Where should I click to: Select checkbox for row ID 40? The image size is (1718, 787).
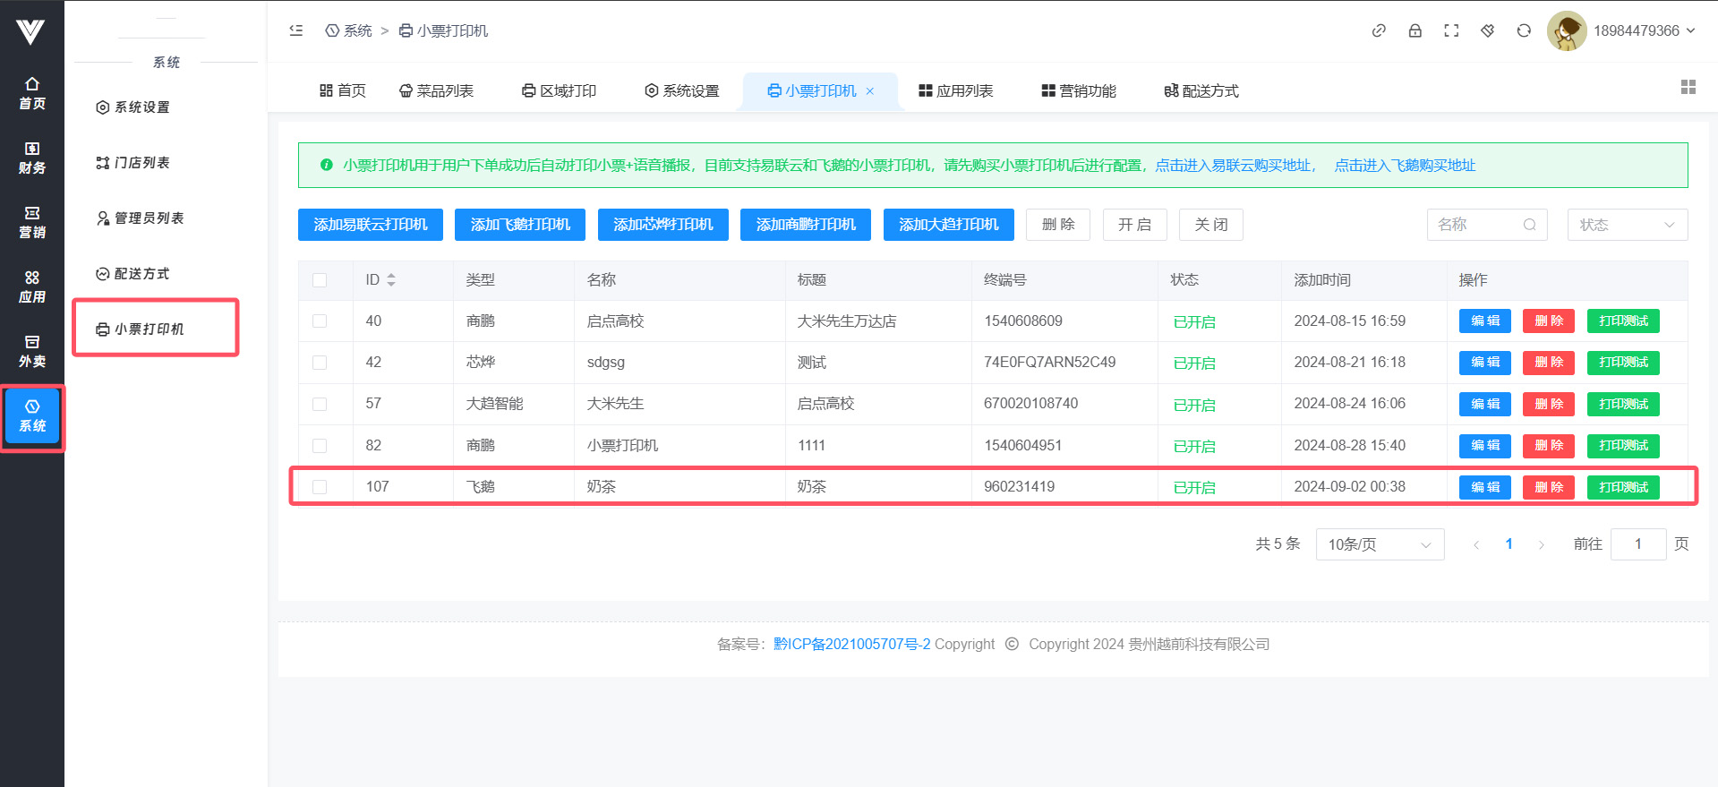coord(320,321)
